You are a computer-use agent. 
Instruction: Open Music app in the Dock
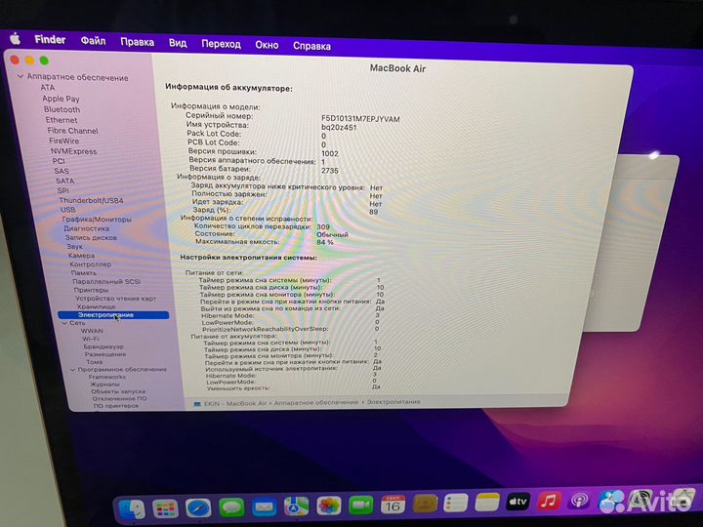pyautogui.click(x=549, y=501)
